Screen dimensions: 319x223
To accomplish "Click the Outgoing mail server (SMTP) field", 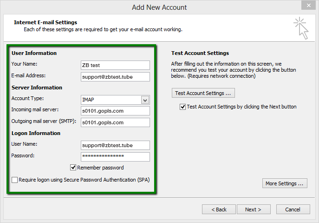I will pyautogui.click(x=115, y=122).
